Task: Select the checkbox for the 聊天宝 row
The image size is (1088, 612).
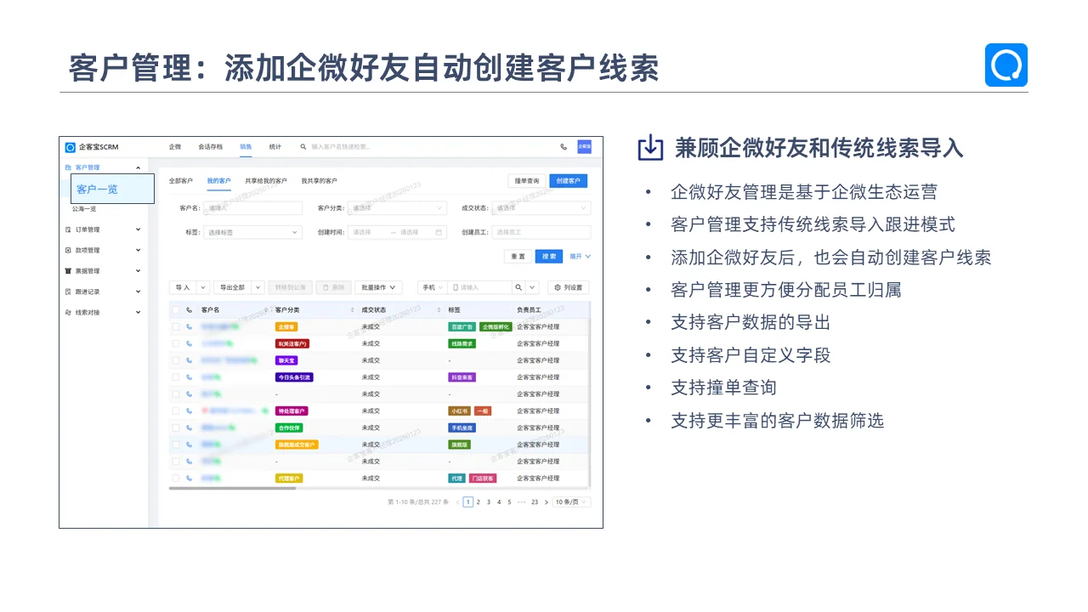Action: (x=176, y=360)
